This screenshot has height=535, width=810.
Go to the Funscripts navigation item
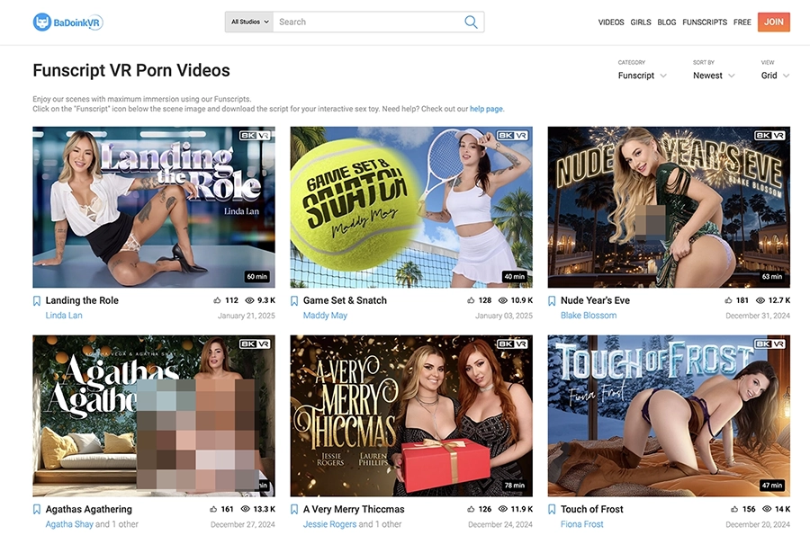point(705,22)
